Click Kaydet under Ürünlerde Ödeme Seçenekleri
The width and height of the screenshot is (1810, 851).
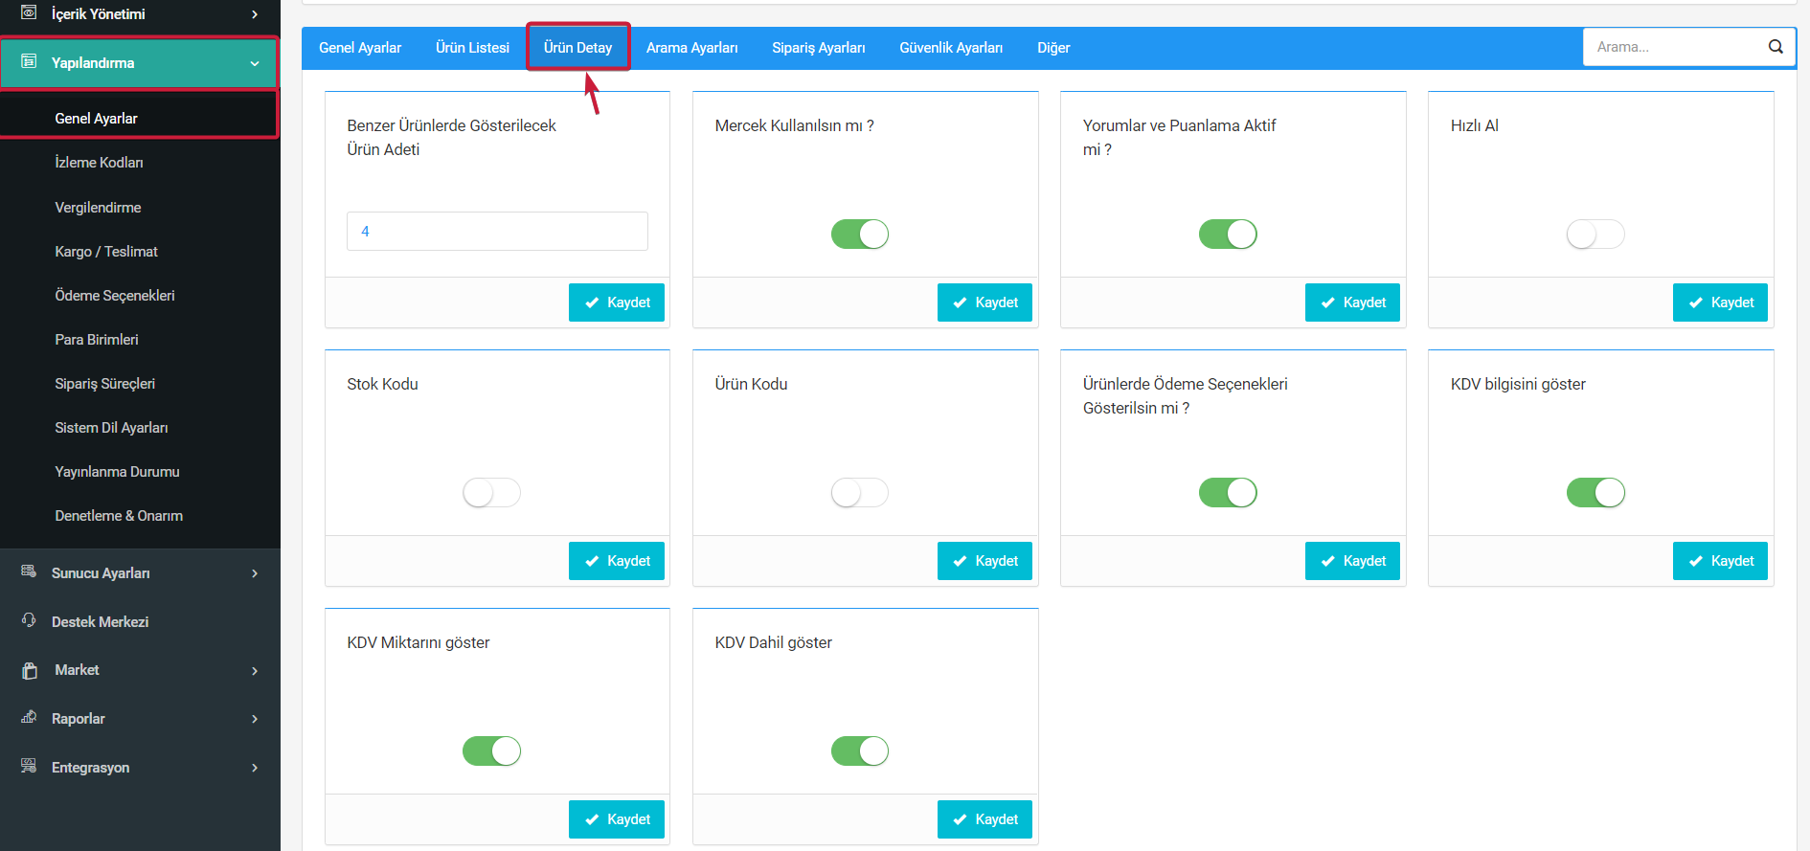(x=1352, y=561)
